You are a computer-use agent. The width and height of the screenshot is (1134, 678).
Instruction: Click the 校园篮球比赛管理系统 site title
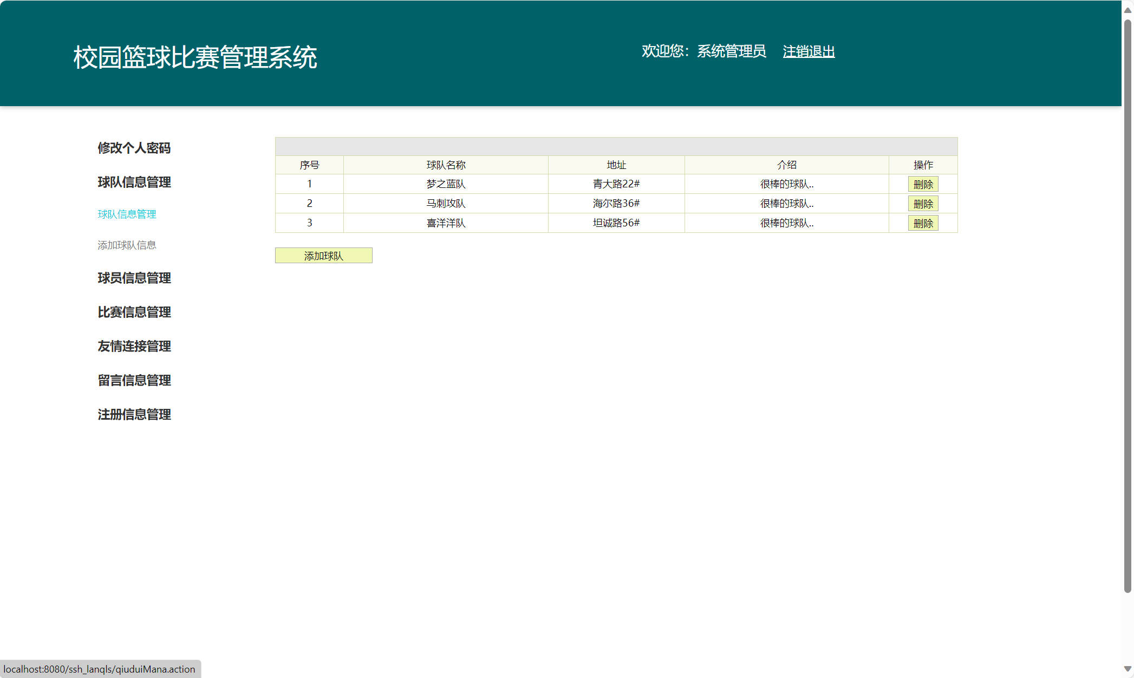click(195, 55)
